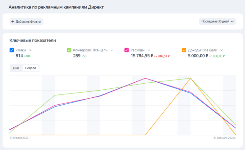This screenshot has width=245, height=150.
Task: Click the Добавить фильтр button
Action: (26, 22)
